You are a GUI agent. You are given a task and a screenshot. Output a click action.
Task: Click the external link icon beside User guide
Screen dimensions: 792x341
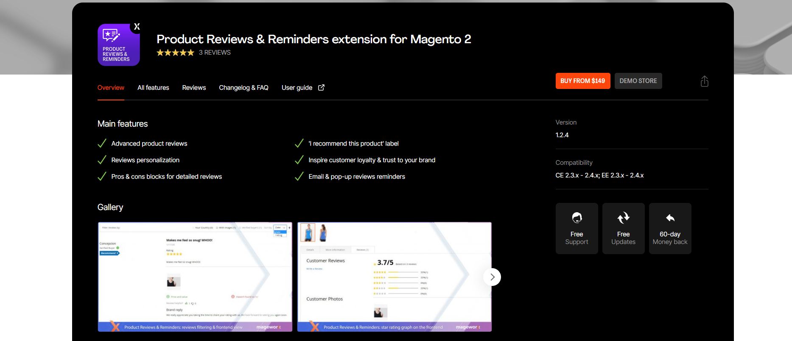pos(322,87)
